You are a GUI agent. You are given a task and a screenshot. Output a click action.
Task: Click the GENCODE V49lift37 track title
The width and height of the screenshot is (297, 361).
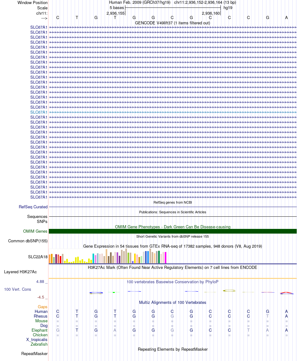(173, 23)
